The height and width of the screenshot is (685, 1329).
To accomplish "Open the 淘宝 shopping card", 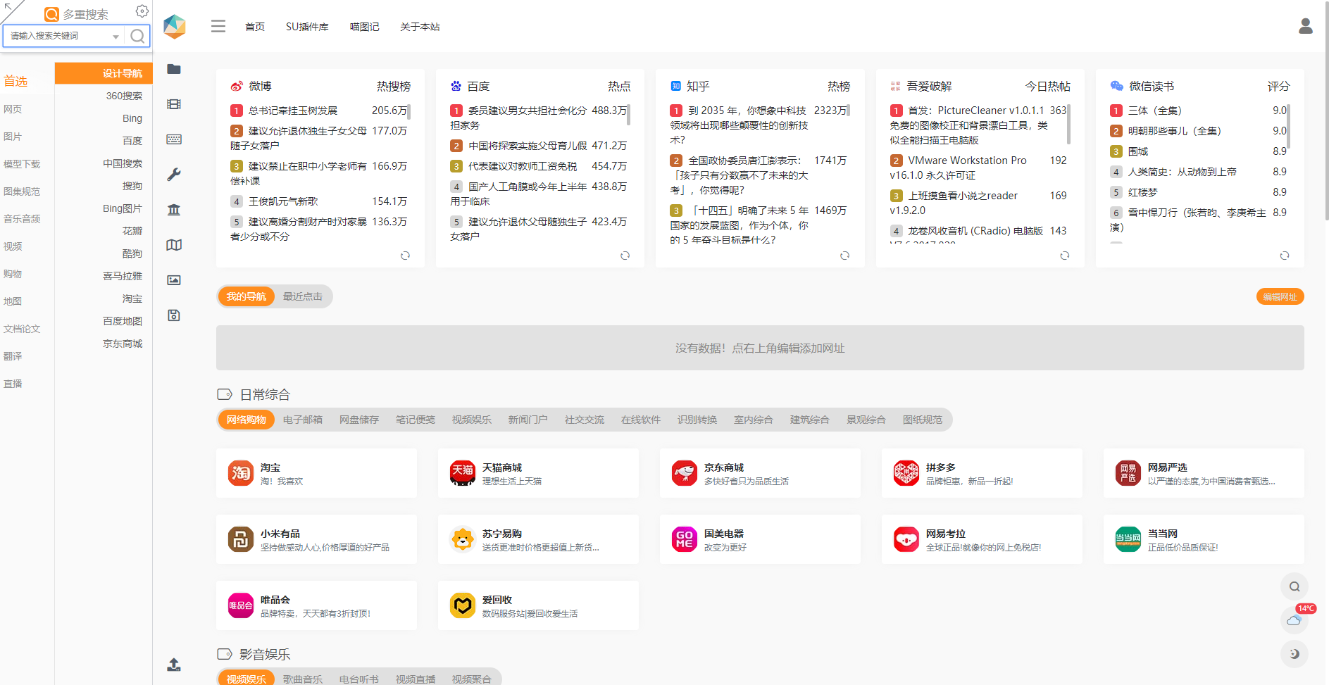I will (316, 473).
